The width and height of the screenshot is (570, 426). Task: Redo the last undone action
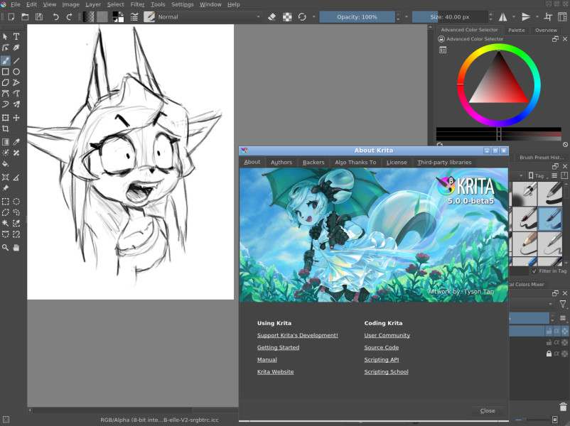tap(69, 17)
